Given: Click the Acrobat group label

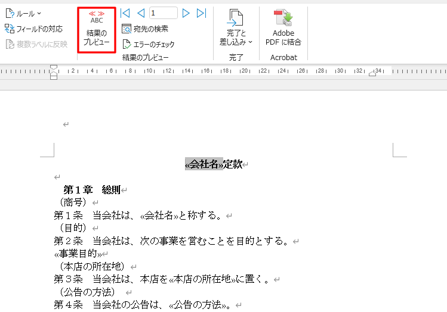Looking at the screenshot, I should [x=283, y=57].
